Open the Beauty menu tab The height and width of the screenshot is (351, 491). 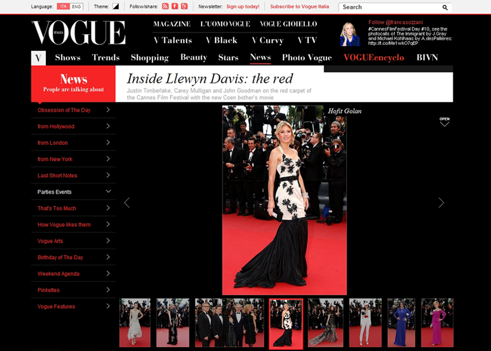tap(194, 57)
